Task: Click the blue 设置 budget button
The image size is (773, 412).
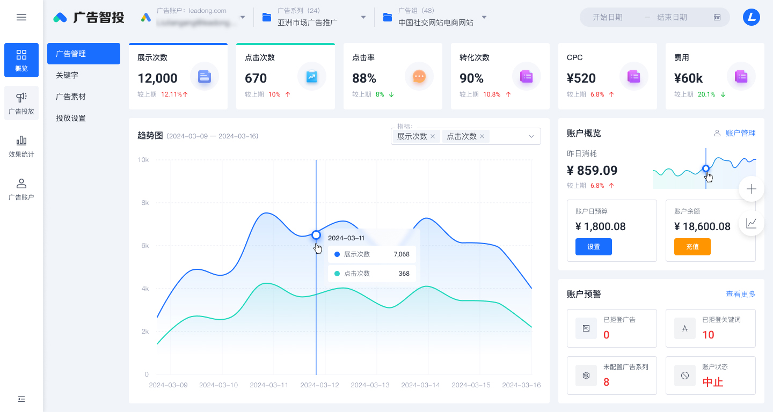Action: tap(594, 247)
